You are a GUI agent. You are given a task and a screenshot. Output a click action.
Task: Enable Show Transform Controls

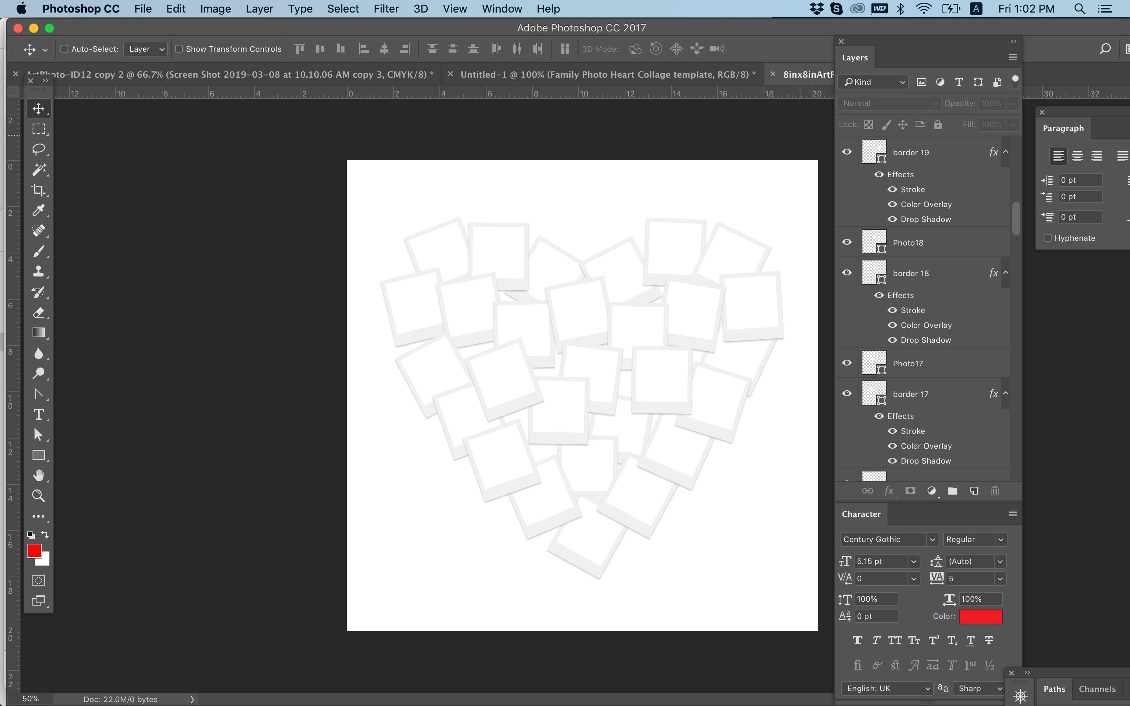[x=179, y=49]
